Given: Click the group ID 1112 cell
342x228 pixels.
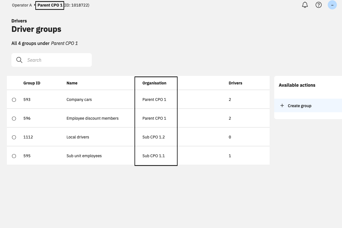Looking at the screenshot, I should 28,137.
